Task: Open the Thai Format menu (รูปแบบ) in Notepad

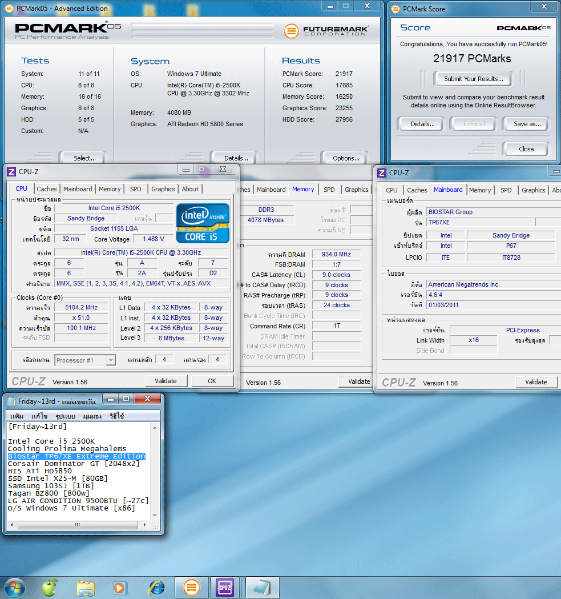Action: point(65,416)
